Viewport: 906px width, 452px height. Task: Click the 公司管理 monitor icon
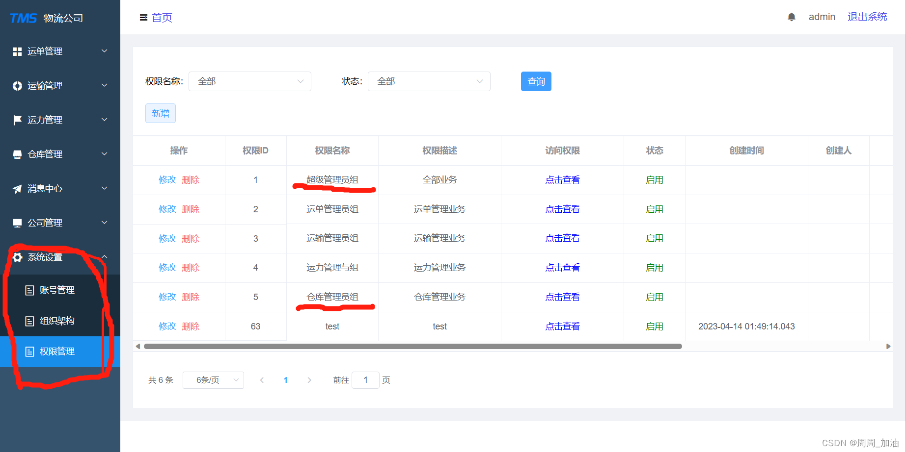pos(17,223)
